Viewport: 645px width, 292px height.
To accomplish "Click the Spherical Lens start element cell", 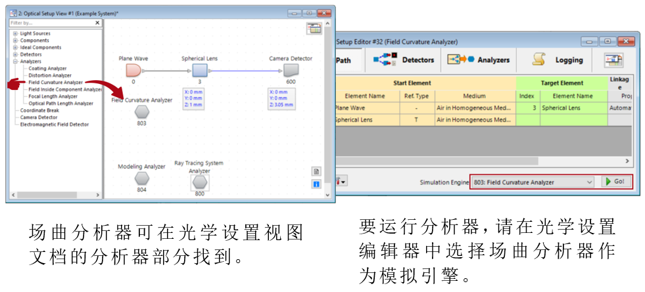I will (368, 119).
